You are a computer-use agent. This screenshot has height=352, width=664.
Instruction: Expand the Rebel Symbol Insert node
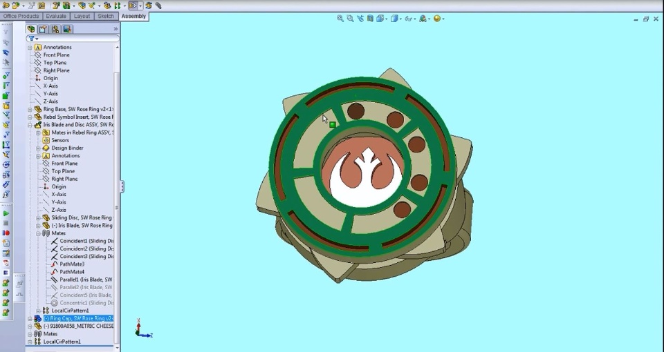[x=30, y=117]
